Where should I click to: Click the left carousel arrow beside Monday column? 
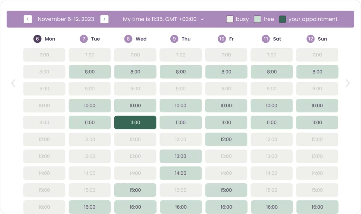click(x=13, y=83)
